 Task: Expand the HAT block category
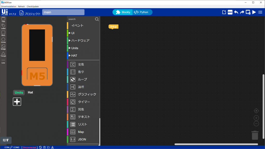point(73,55)
